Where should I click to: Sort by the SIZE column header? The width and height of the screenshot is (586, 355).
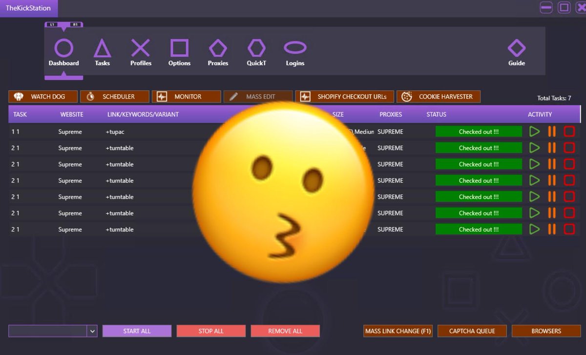click(338, 115)
